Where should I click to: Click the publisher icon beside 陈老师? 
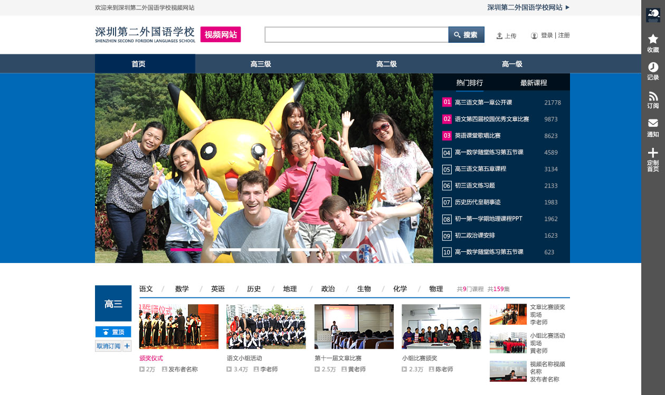(431, 369)
